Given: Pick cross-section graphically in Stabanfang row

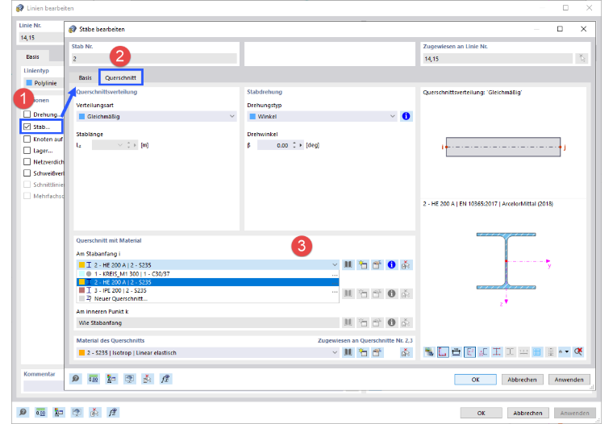Looking at the screenshot, I should [x=406, y=265].
